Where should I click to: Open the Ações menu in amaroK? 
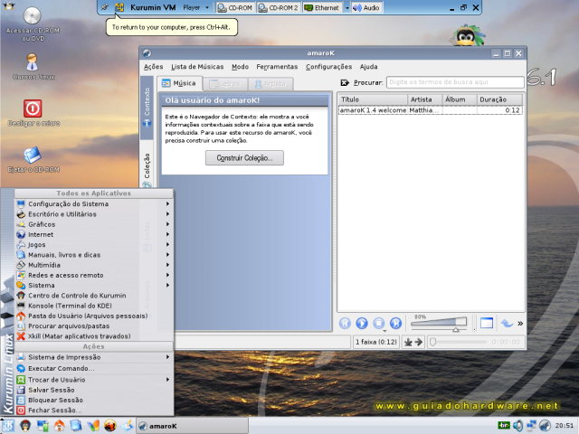153,67
